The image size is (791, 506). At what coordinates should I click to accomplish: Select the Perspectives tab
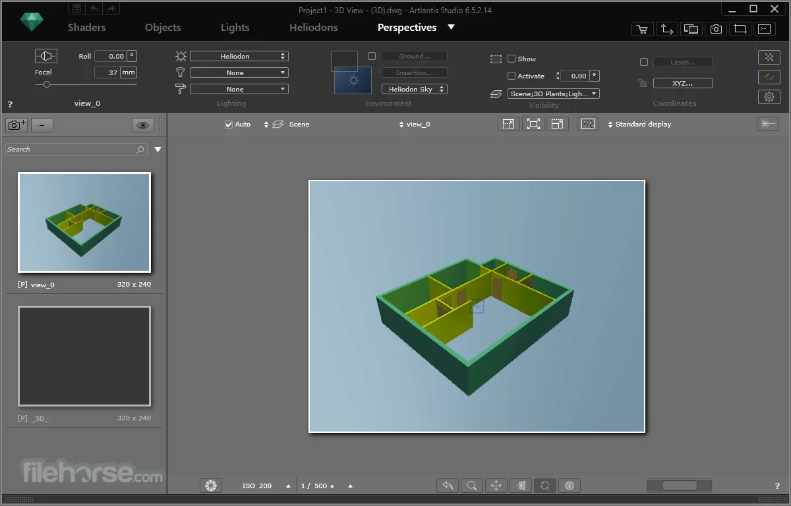pyautogui.click(x=407, y=28)
